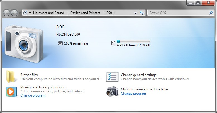Image resolution: width=217 pixels, height=113 pixels.
Task: Go to Devices and Printers breadcrumb
Action: click(85, 13)
